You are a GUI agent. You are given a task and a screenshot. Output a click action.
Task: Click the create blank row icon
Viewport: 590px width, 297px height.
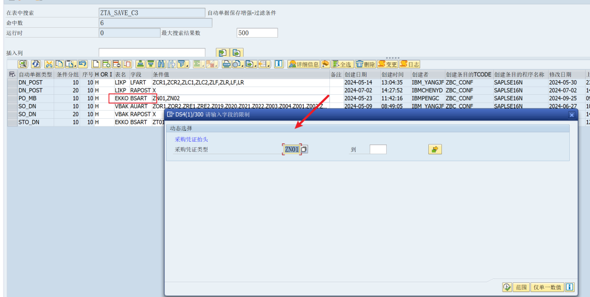[96, 64]
